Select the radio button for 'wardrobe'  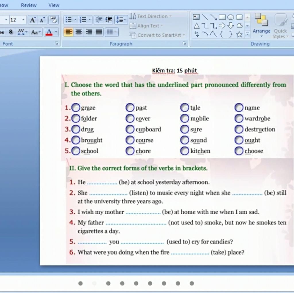(x=239, y=118)
